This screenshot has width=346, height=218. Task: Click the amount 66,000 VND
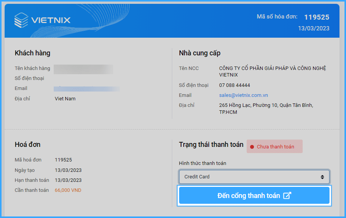pyautogui.click(x=68, y=190)
